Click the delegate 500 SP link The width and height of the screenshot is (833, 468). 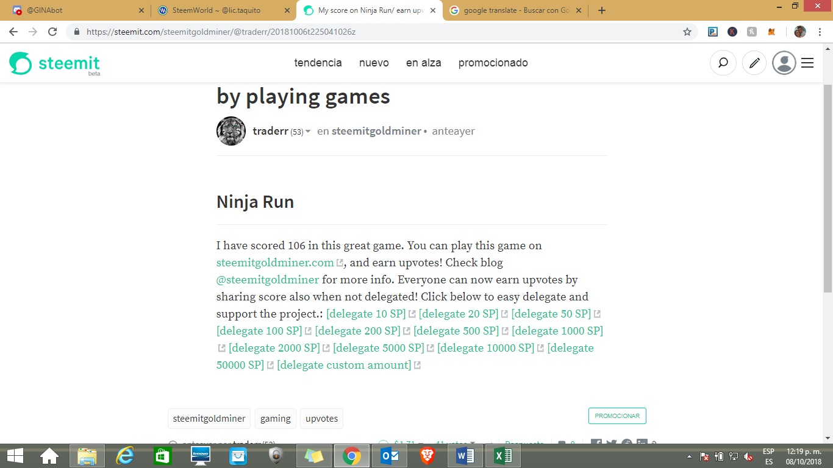click(456, 331)
